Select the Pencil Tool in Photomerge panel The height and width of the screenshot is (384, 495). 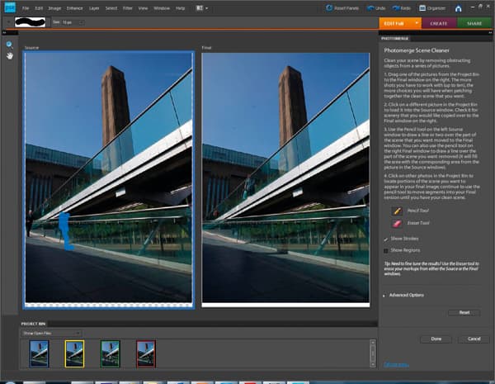397,211
